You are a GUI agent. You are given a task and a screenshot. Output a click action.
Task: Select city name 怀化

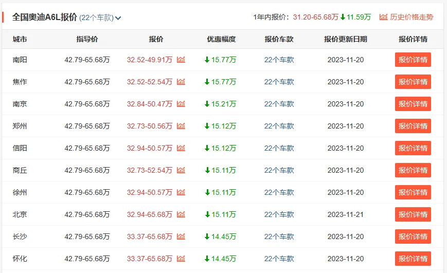pos(20,259)
